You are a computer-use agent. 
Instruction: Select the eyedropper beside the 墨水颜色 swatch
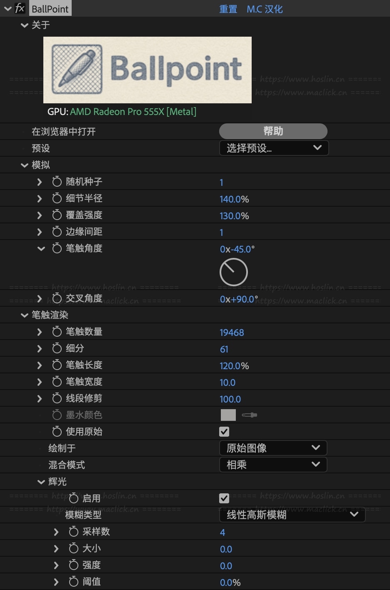click(249, 415)
